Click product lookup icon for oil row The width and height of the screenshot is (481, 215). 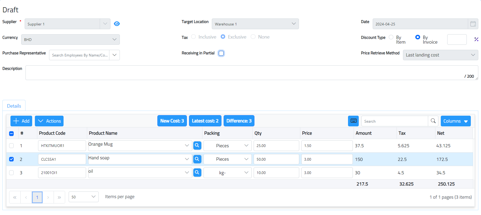197,173
